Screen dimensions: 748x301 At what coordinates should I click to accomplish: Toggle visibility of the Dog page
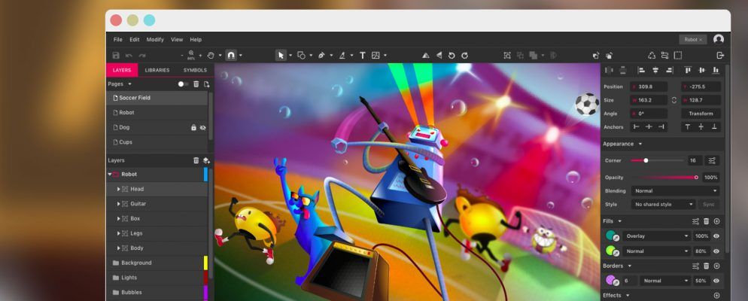(202, 127)
